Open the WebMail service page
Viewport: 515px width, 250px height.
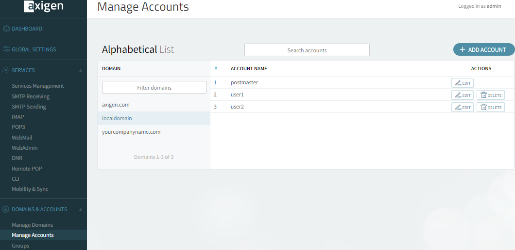[x=22, y=138]
